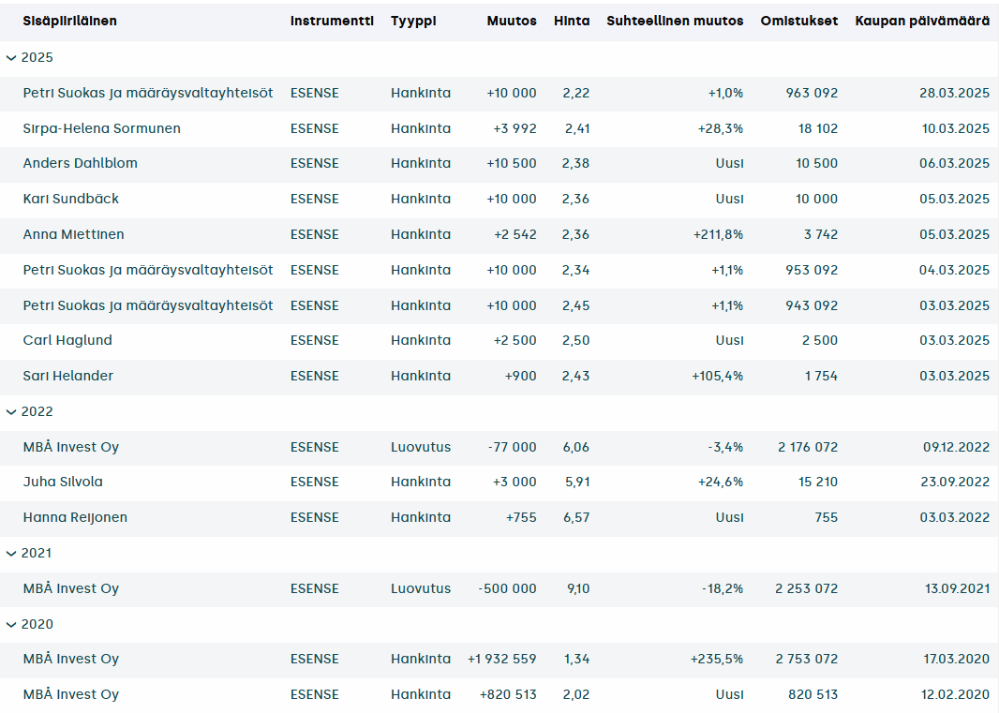Click ESENSE instrument in Carl Haglund row
This screenshot has height=713, width=999.
[x=315, y=340]
